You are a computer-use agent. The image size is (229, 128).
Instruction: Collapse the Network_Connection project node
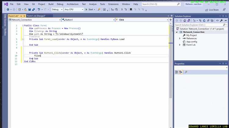point(177,32)
